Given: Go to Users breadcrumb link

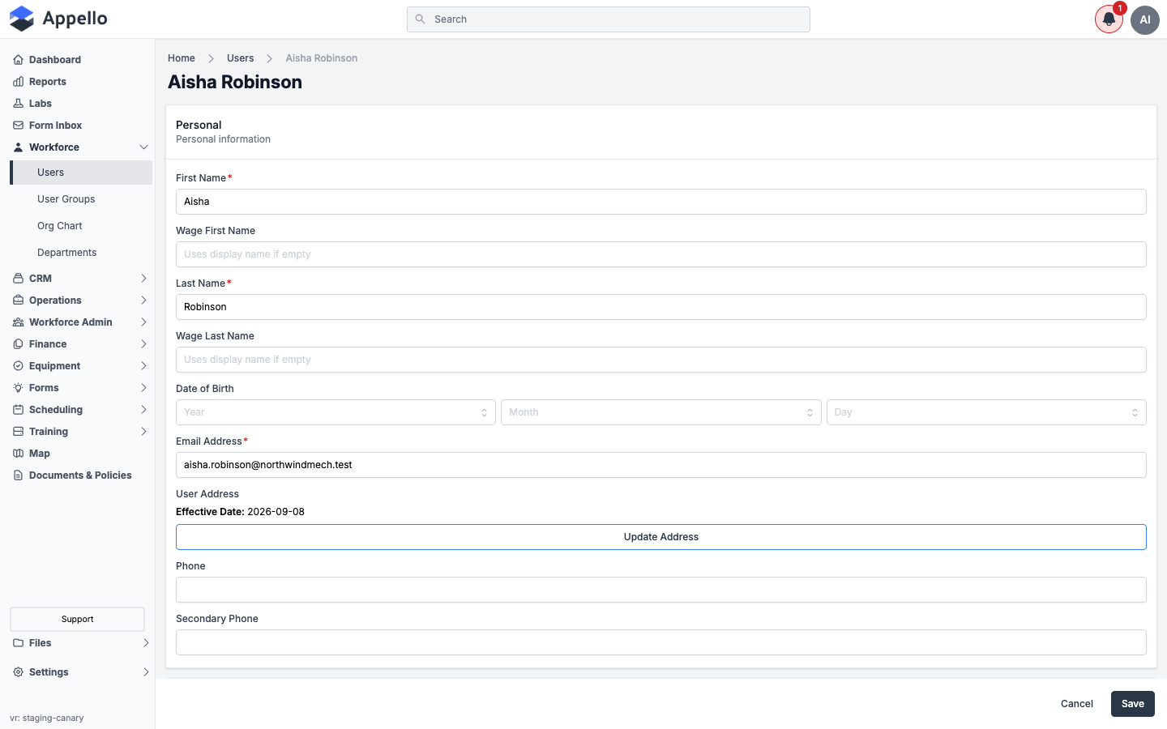Looking at the screenshot, I should [240, 58].
